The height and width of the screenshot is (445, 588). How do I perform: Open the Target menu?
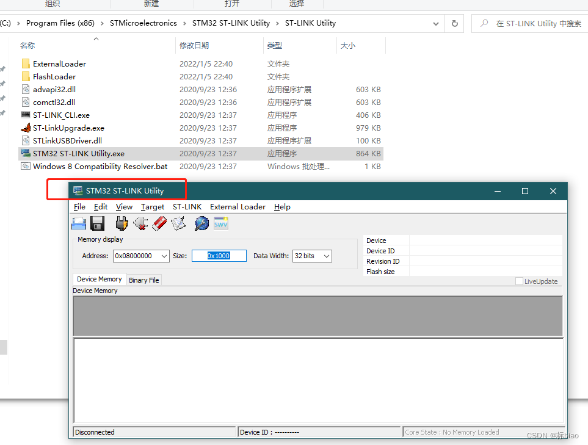point(153,207)
